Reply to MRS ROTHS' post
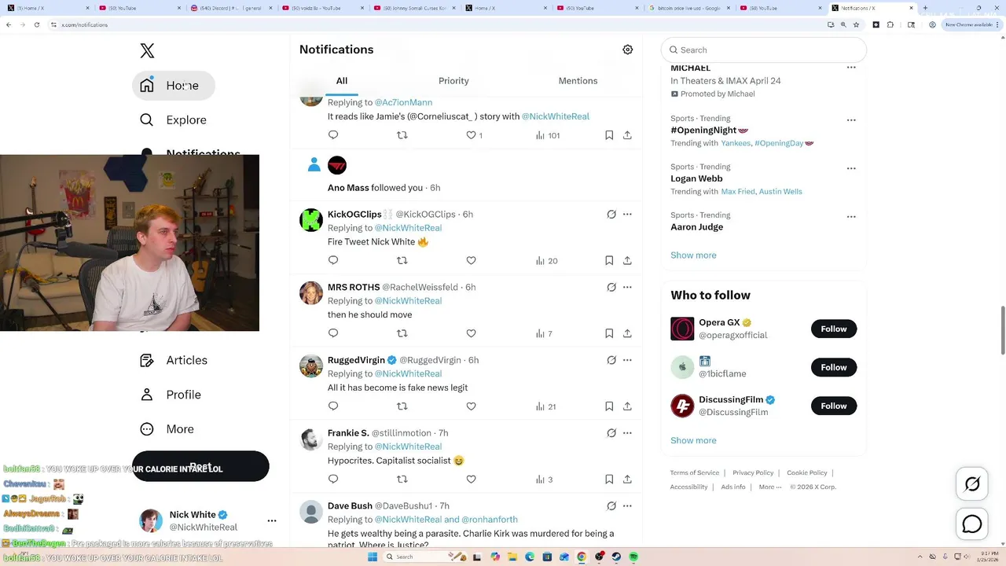This screenshot has height=566, width=1006. (x=333, y=333)
